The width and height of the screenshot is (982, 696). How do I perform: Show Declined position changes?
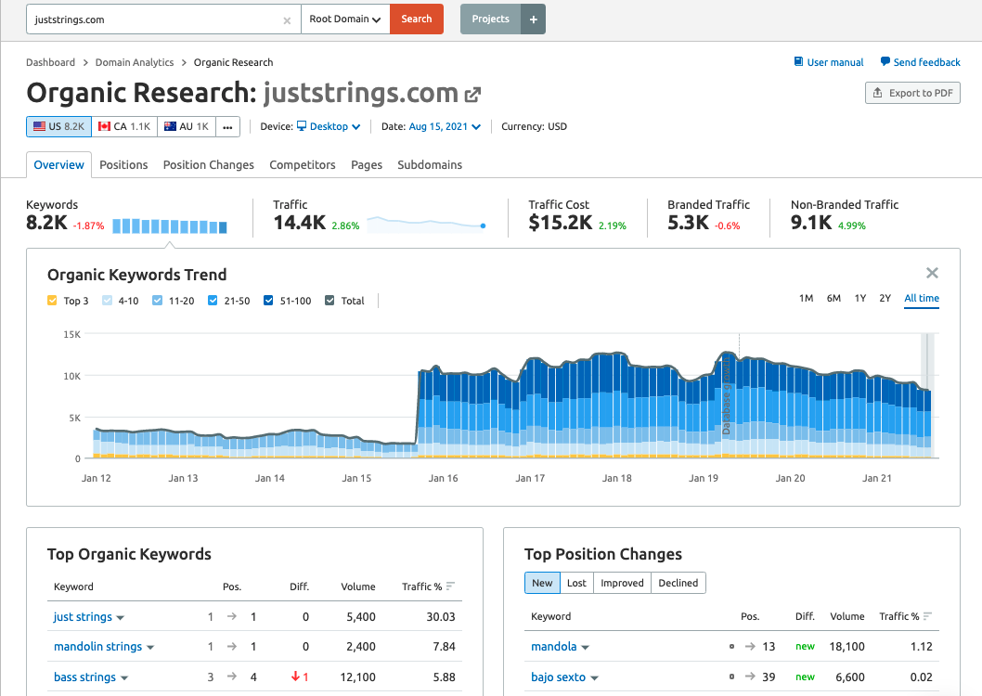pos(678,583)
